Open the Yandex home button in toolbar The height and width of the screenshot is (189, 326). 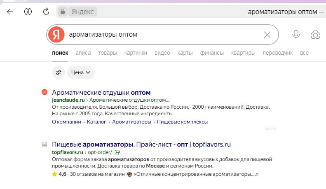[28, 12]
